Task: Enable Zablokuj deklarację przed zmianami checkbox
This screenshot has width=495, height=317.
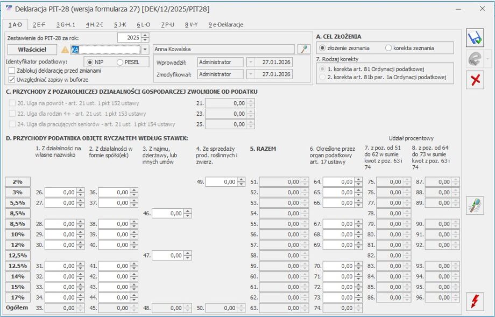Action: click(x=12, y=71)
